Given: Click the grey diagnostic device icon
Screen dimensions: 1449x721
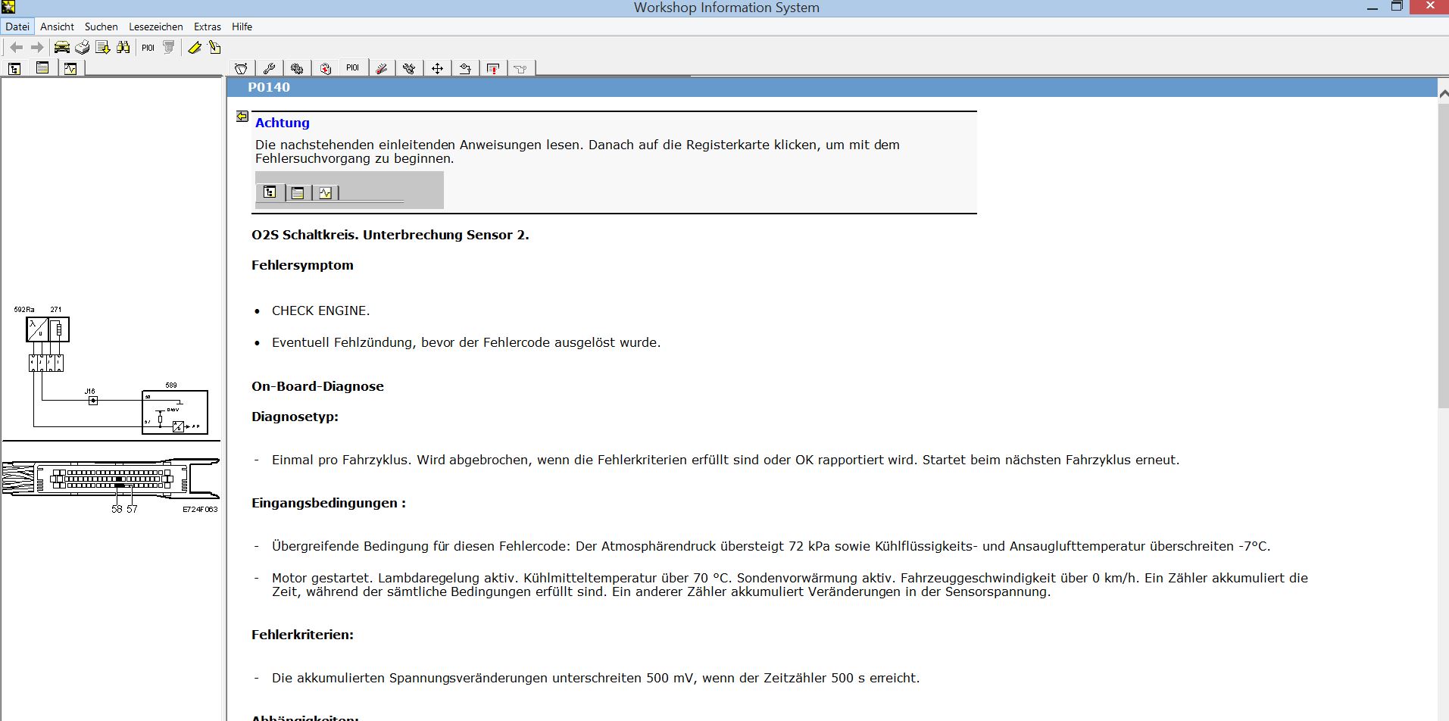Looking at the screenshot, I should [x=169, y=48].
